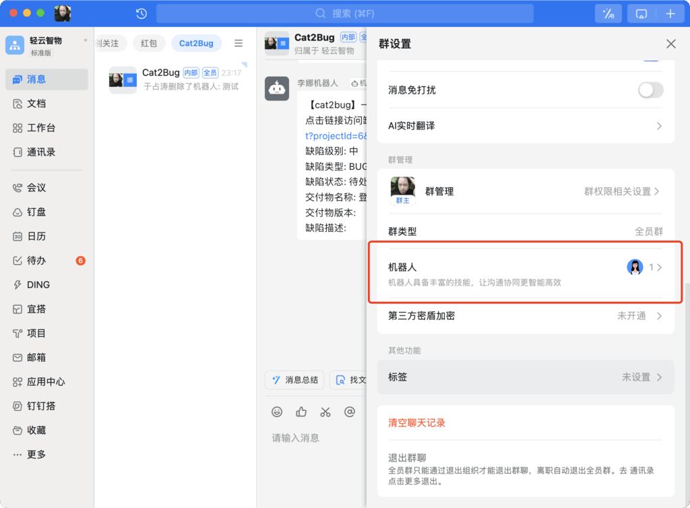Open 文档 in the sidebar

pyautogui.click(x=46, y=103)
